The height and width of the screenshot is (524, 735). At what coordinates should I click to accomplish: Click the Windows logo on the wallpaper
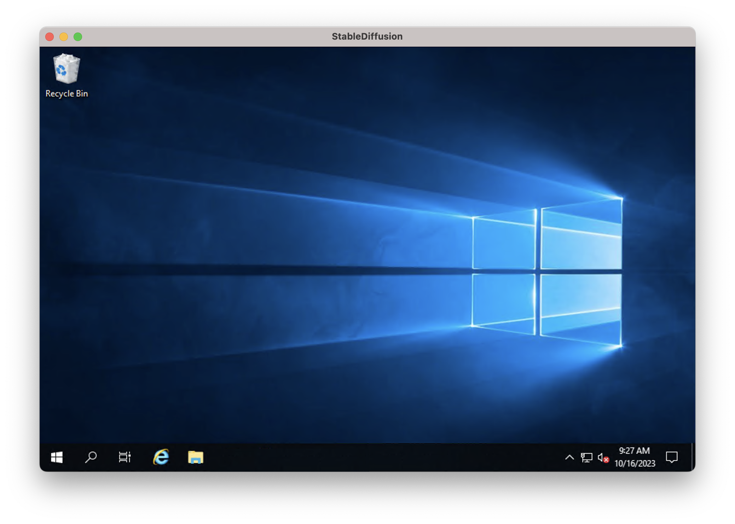click(x=546, y=272)
